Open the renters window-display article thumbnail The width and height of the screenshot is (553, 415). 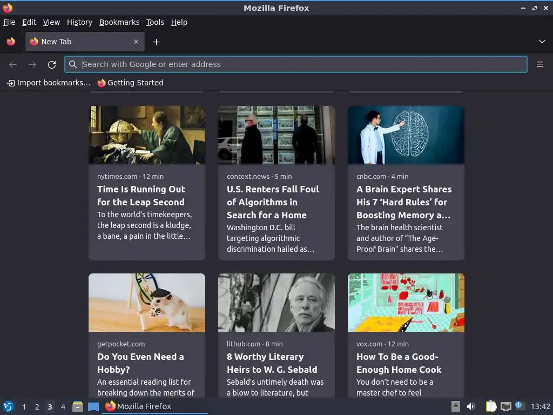coord(276,135)
